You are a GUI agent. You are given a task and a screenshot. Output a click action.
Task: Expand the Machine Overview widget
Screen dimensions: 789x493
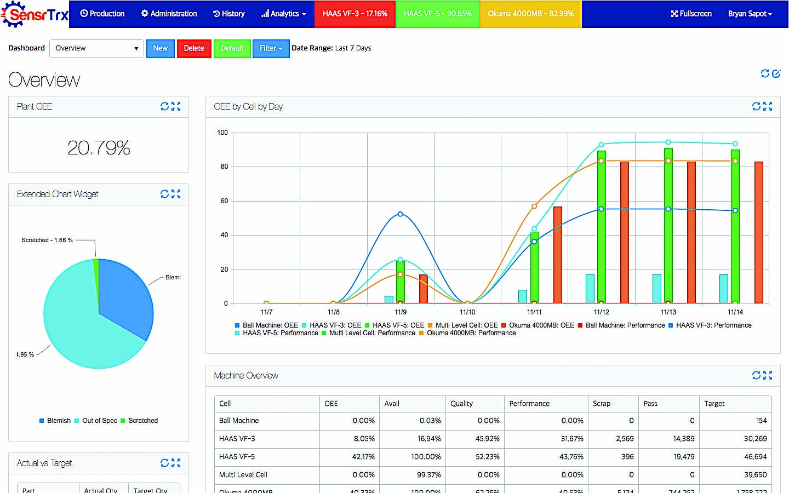pyautogui.click(x=768, y=375)
